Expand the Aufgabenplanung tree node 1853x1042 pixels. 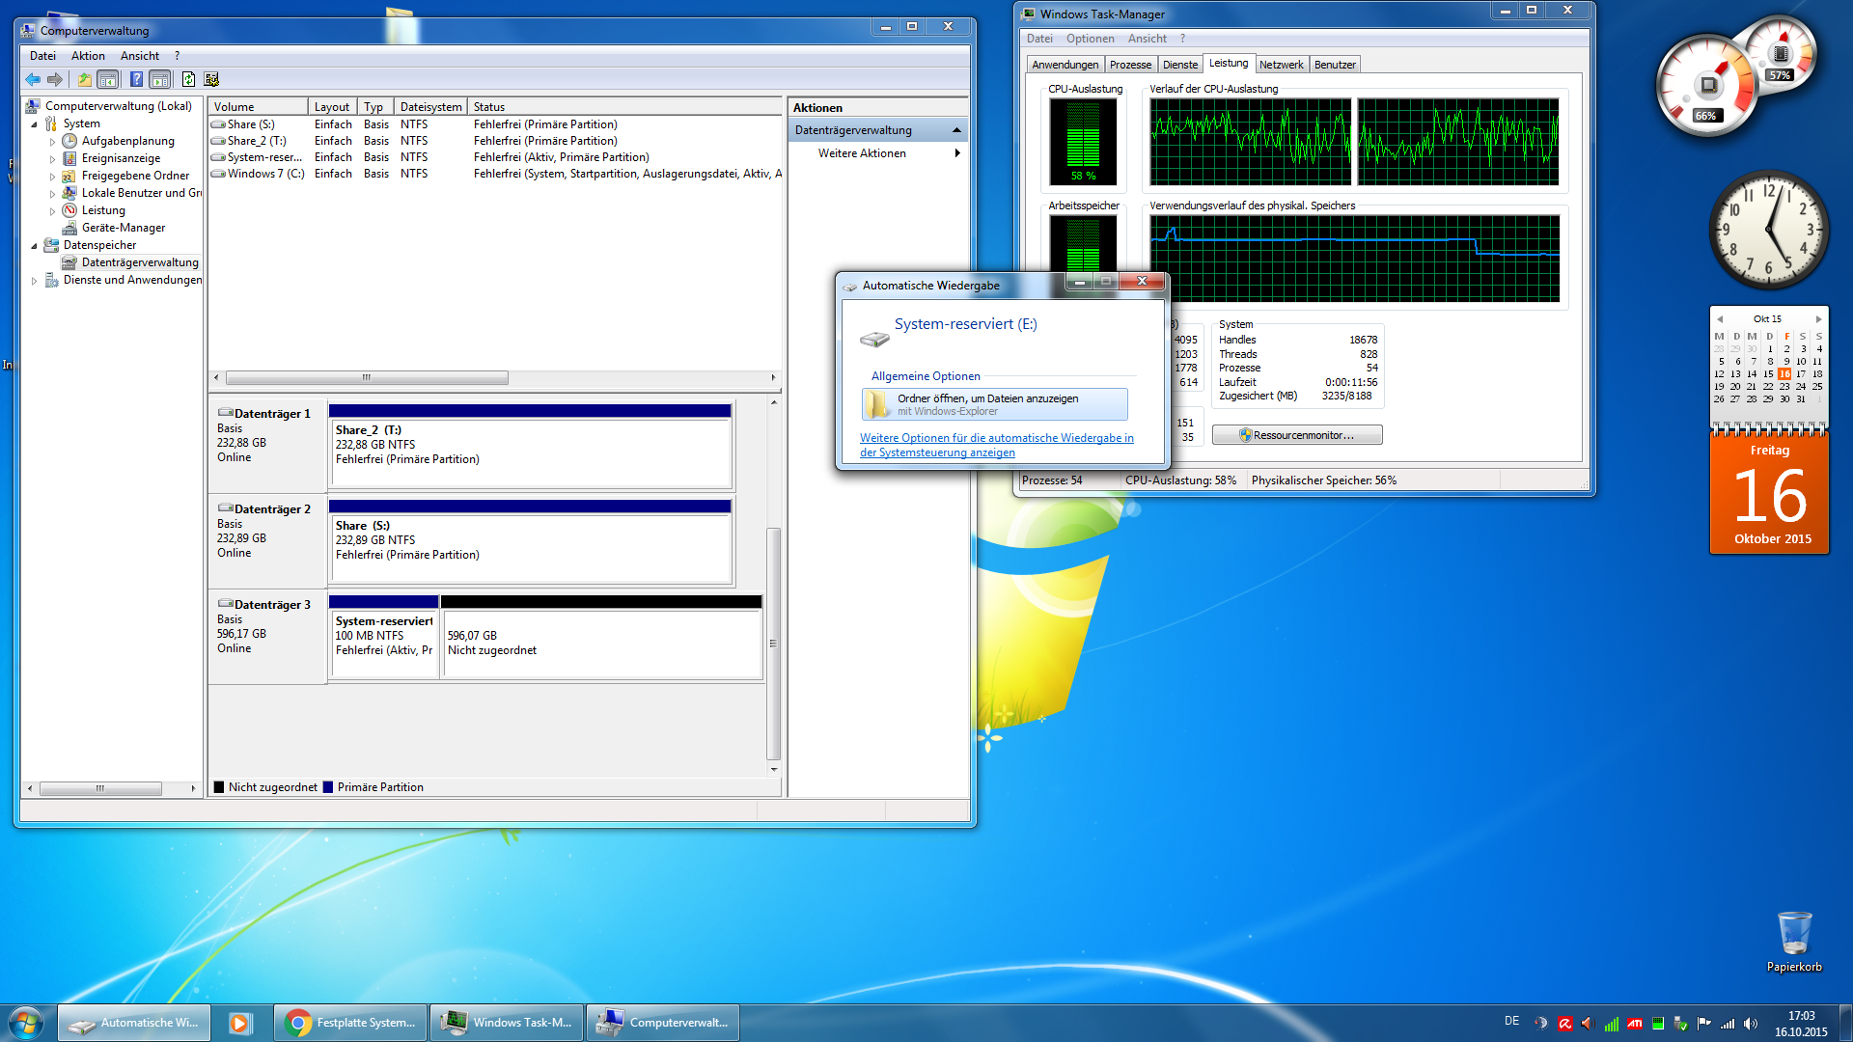point(53,142)
